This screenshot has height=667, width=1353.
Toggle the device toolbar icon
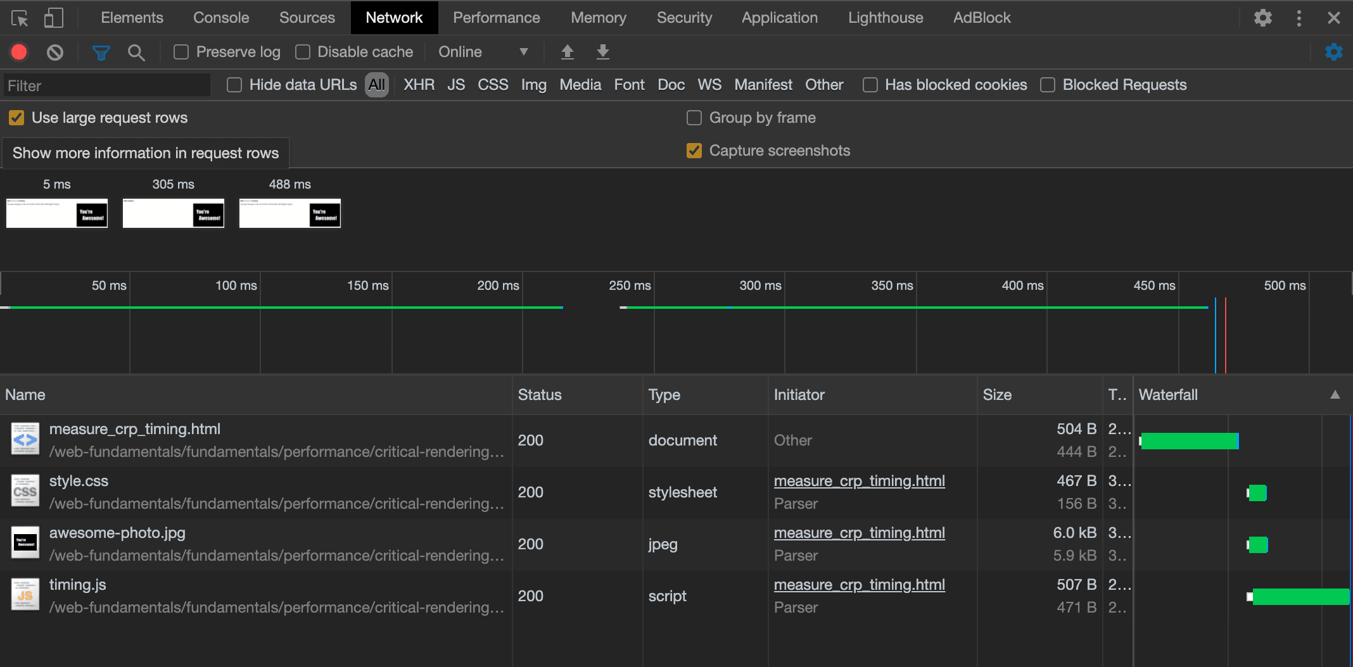[x=53, y=18]
